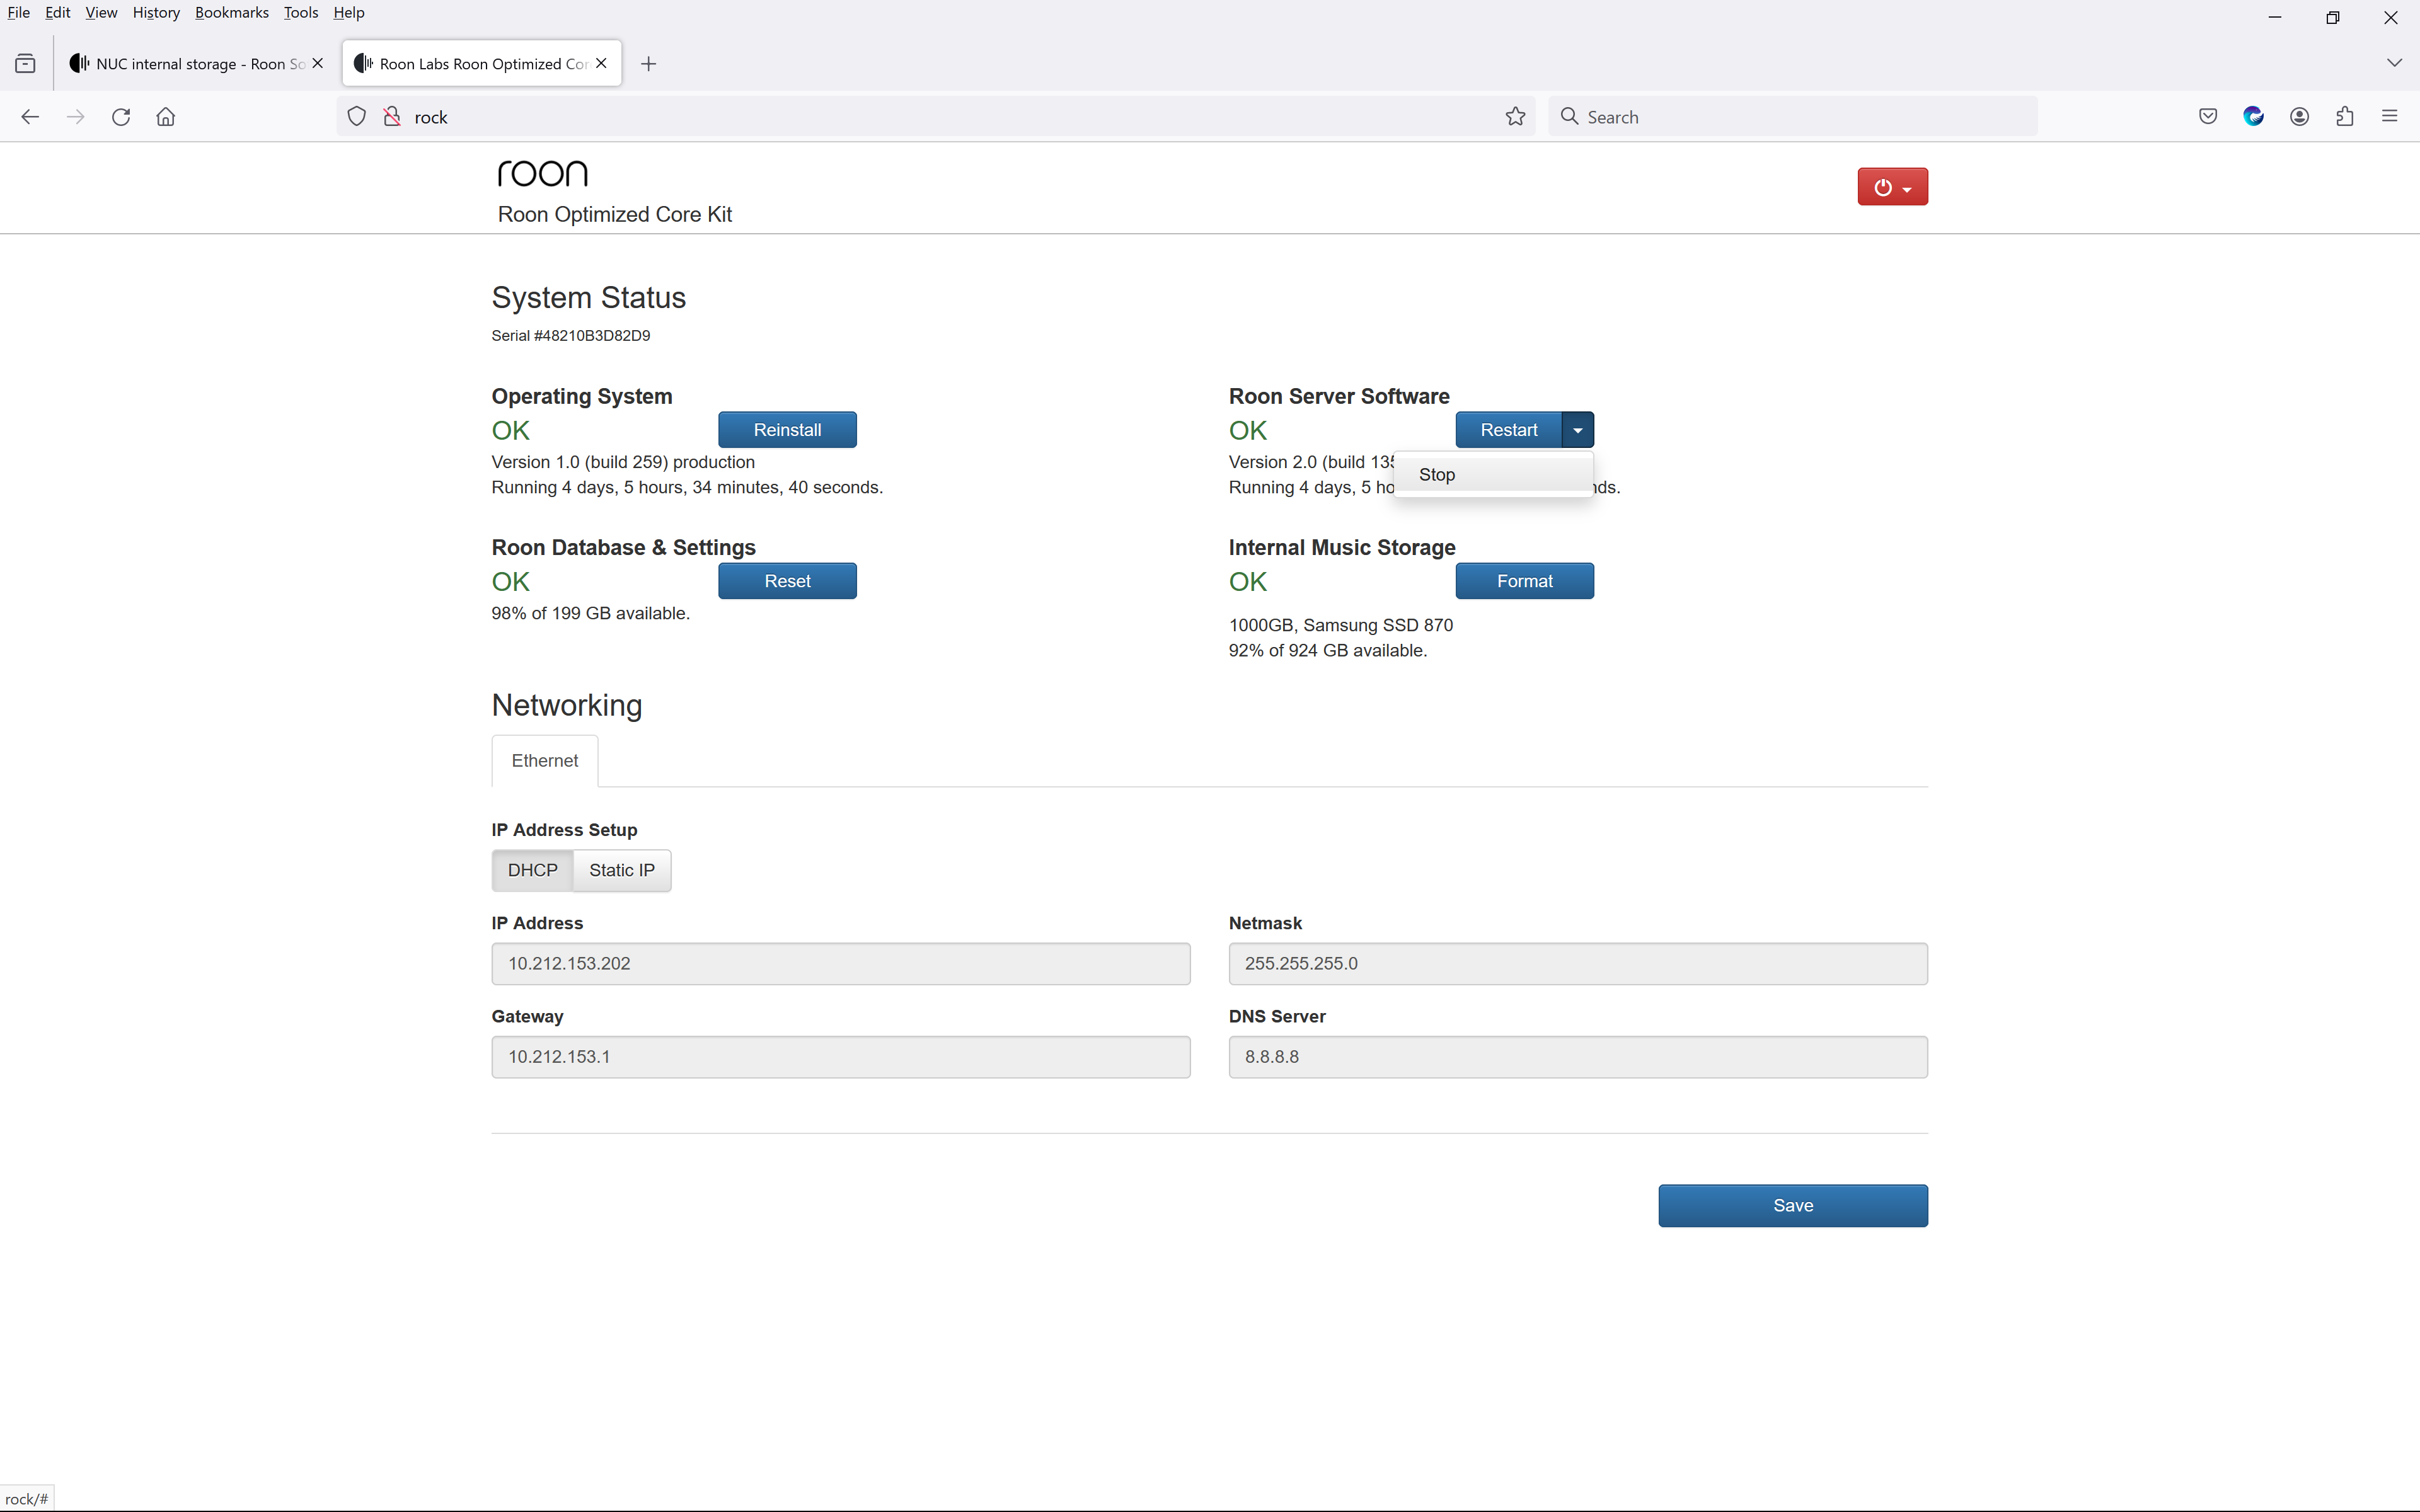Restore down the browser window

tap(2333, 17)
